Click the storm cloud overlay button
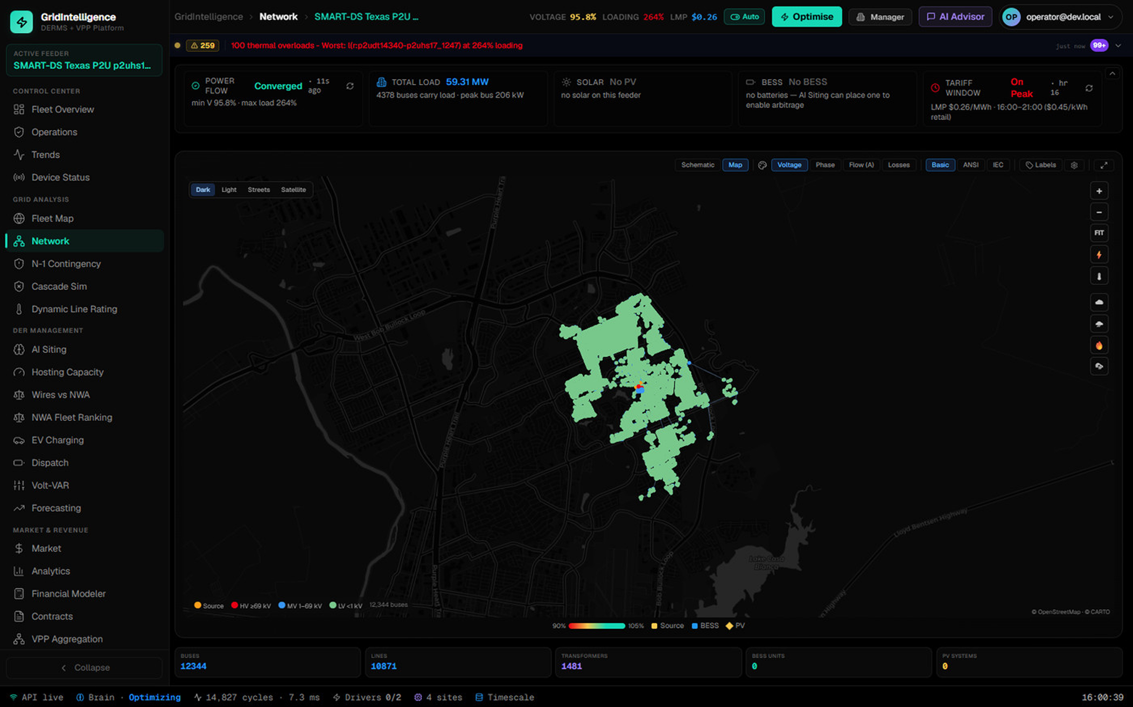 [1099, 324]
